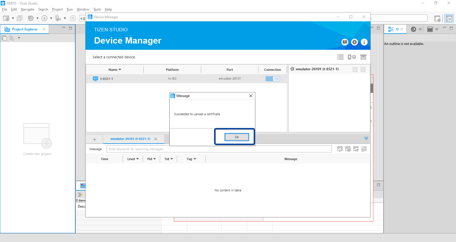Open the Tid filter dropdown
This screenshot has height=242, width=456.
coord(168,159)
